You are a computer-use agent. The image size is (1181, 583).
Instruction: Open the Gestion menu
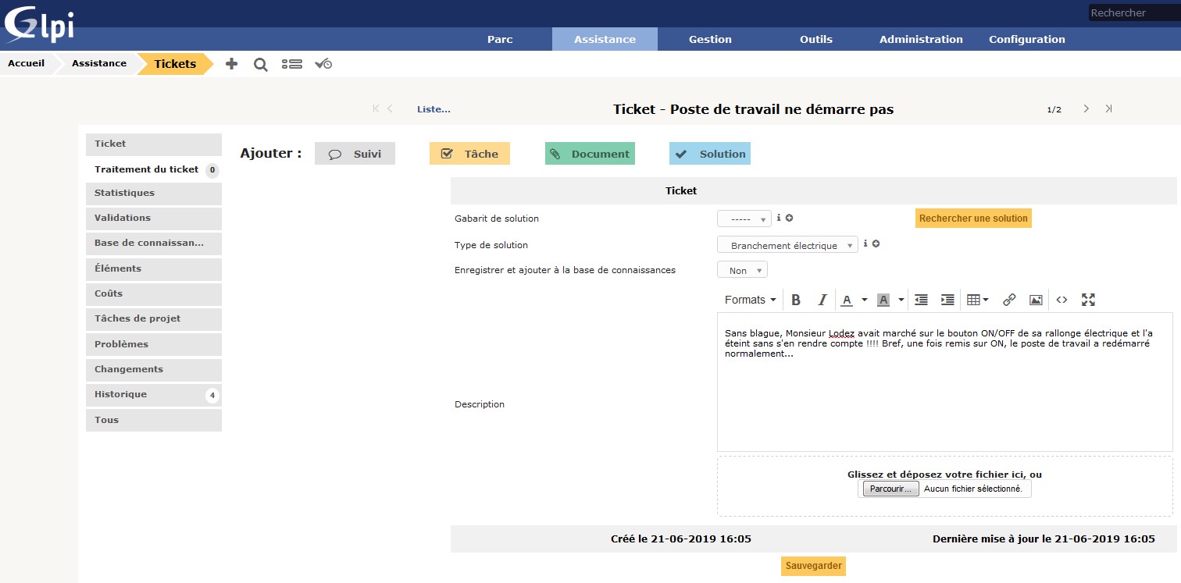710,39
